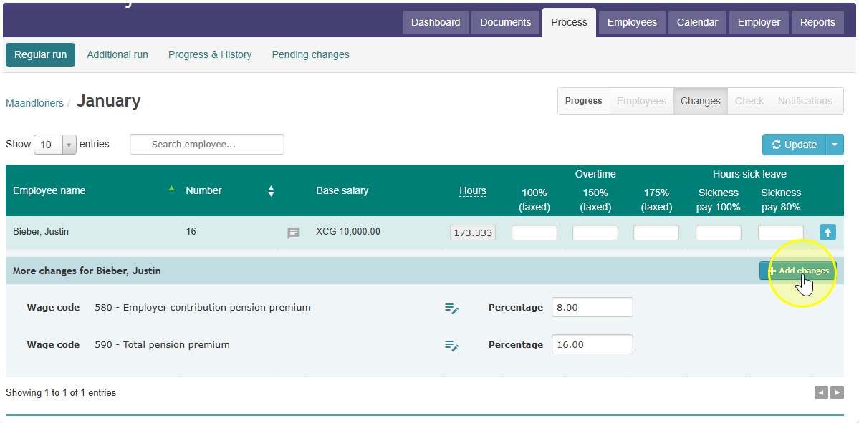Click the Sickness pay 80% input
859x423 pixels.
click(x=781, y=233)
